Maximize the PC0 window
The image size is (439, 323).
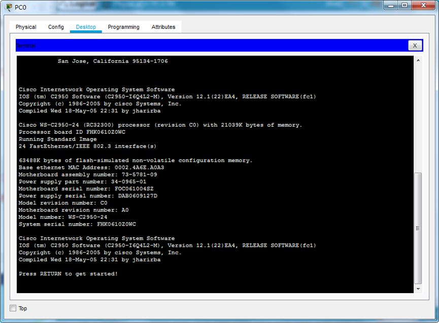coord(404,5)
